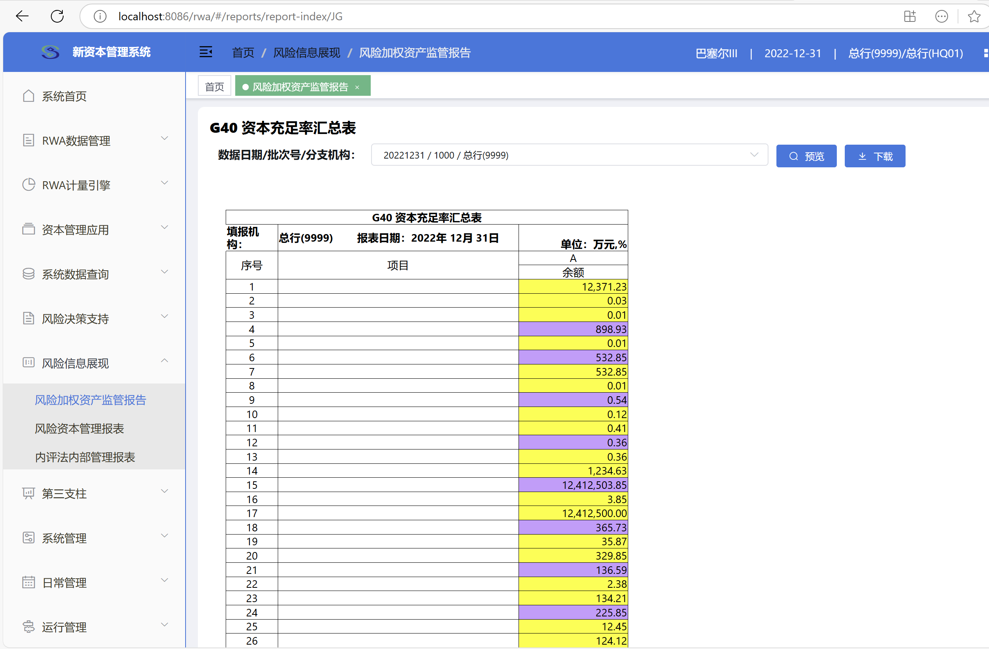Click the favorites star icon
The image size is (989, 649).
(974, 17)
